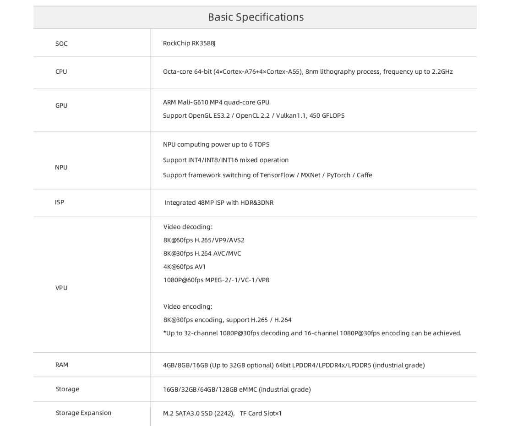The height and width of the screenshot is (426, 512).
Task: Click the ISP row label
Action: [60, 202]
